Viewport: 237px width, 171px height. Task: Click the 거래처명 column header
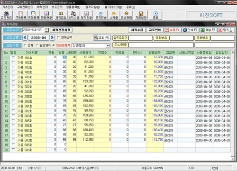pyautogui.click(x=31, y=53)
